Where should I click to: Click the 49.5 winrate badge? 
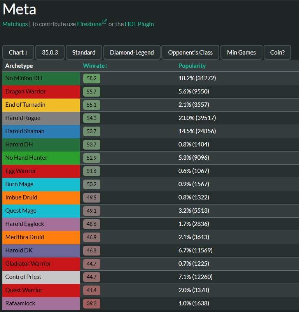tap(92, 197)
